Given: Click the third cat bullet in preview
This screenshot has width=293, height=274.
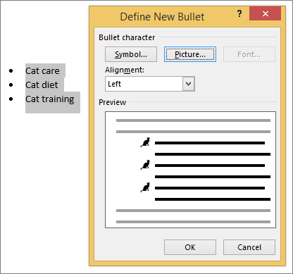Looking at the screenshot, I should coord(145,187).
